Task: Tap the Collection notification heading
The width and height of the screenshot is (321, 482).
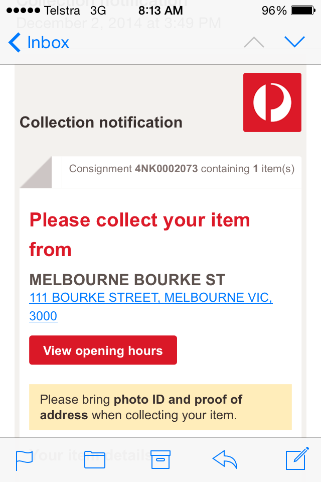Action: point(101,122)
